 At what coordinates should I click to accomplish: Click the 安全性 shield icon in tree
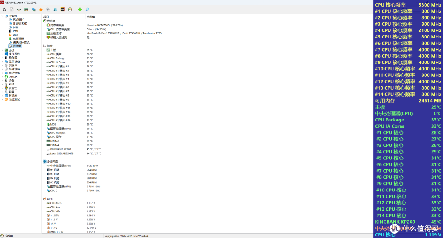(6, 88)
